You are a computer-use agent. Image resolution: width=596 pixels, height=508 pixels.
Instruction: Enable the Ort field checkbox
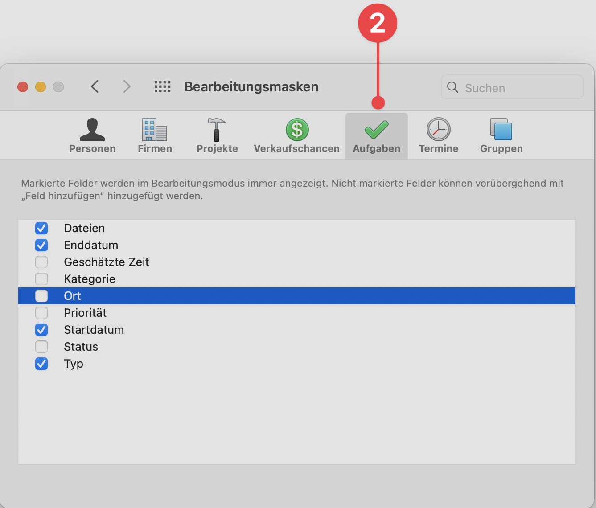pyautogui.click(x=41, y=296)
